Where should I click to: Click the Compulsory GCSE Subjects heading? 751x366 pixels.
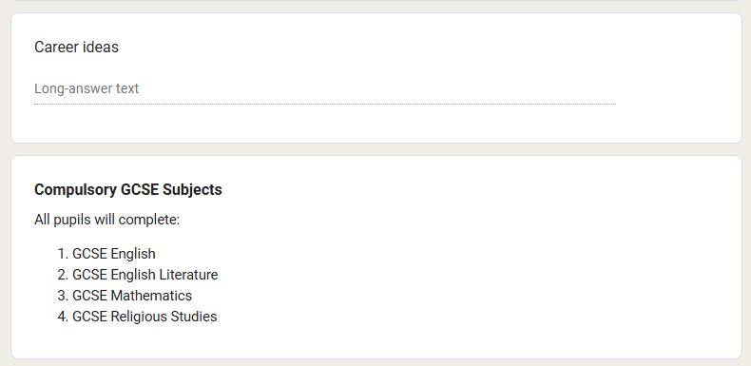[128, 190]
